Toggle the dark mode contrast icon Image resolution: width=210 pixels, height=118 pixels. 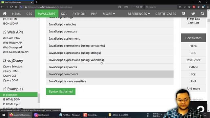pyautogui.click(x=183, y=13)
